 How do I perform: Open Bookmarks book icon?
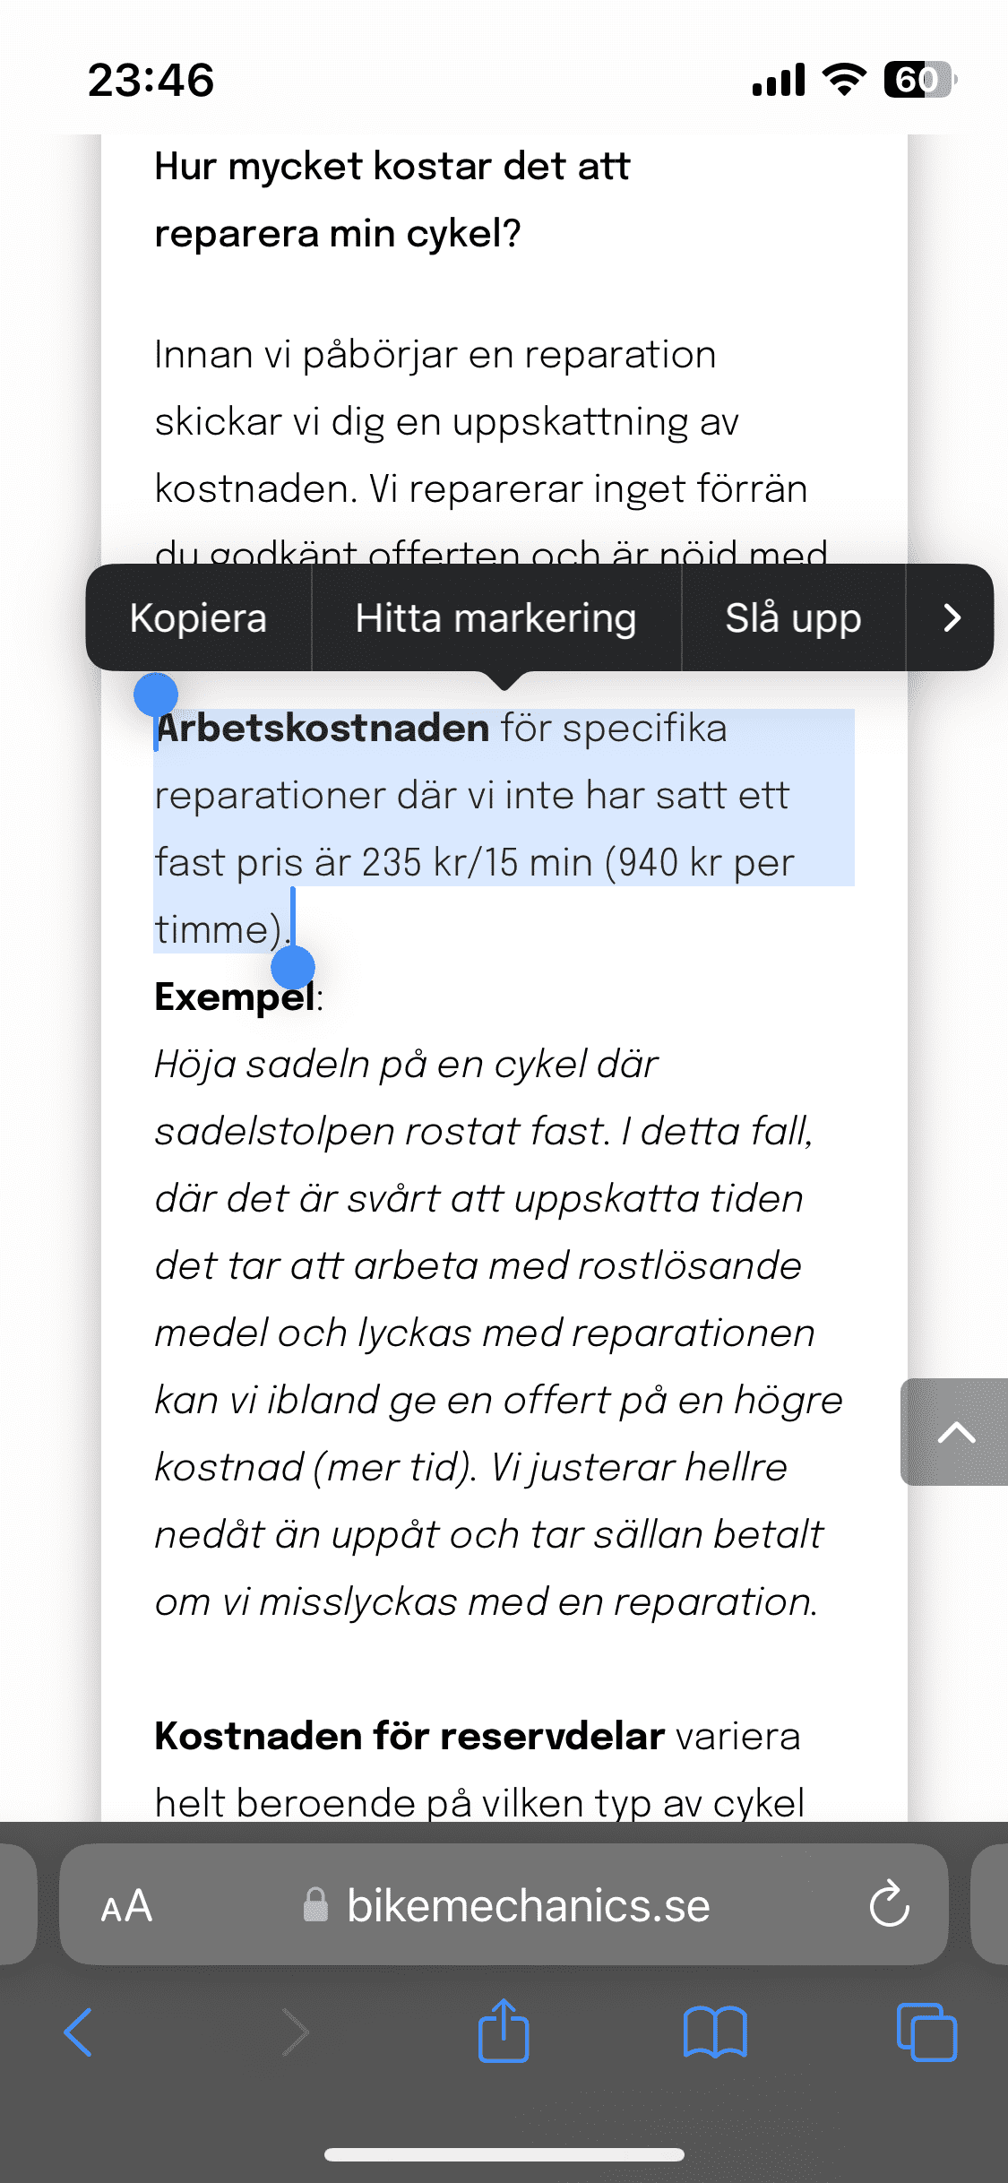point(714,2032)
